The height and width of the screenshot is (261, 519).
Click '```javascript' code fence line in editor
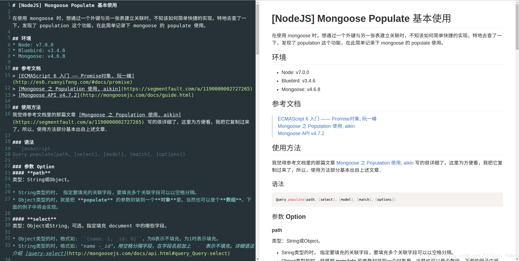click(x=31, y=149)
